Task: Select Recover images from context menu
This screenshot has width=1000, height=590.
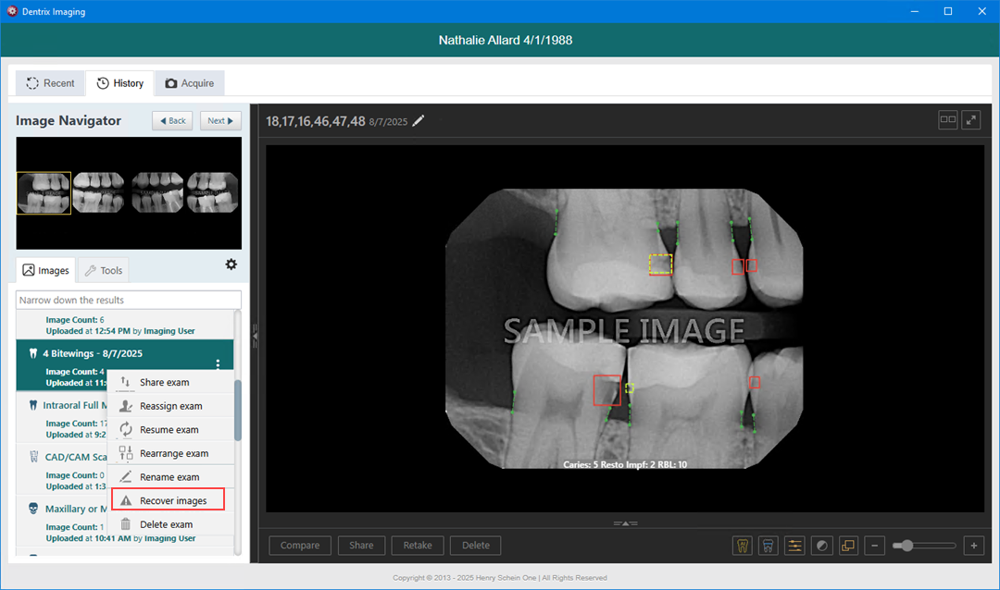Action: 173,500
